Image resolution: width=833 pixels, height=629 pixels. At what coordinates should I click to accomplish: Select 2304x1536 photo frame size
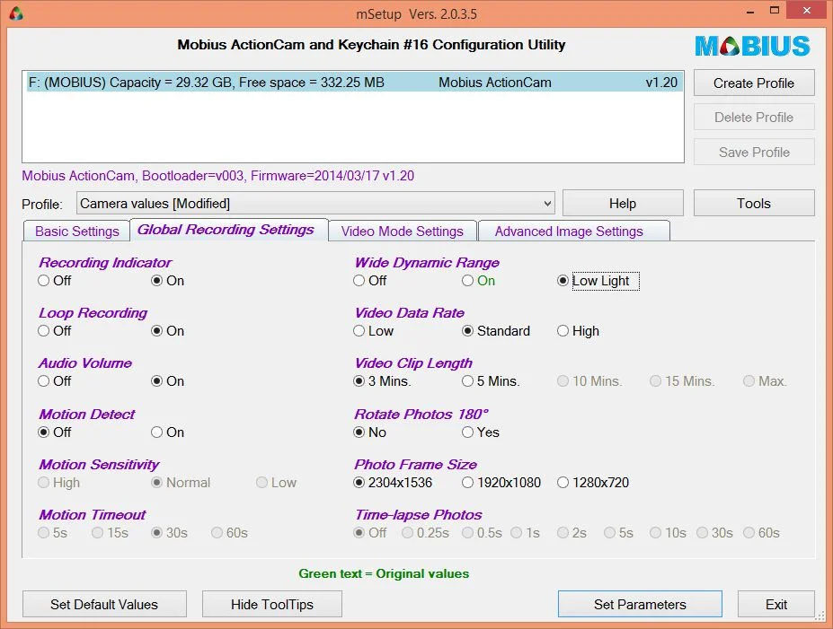tap(393, 483)
